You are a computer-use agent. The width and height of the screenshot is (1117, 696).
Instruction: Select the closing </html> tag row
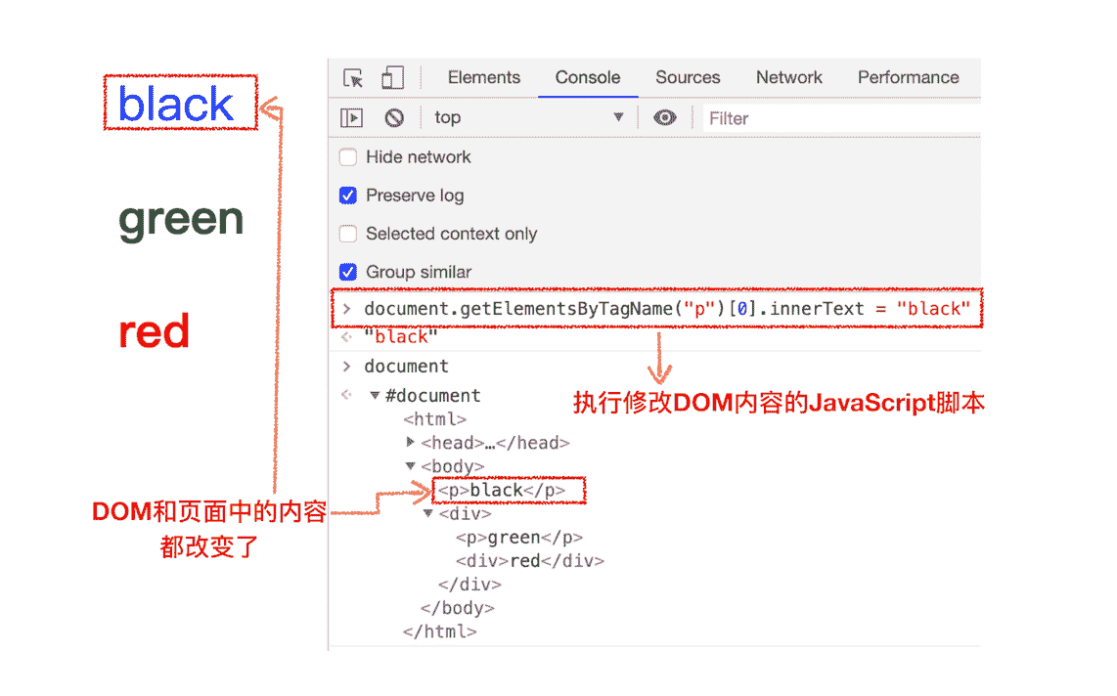click(439, 631)
